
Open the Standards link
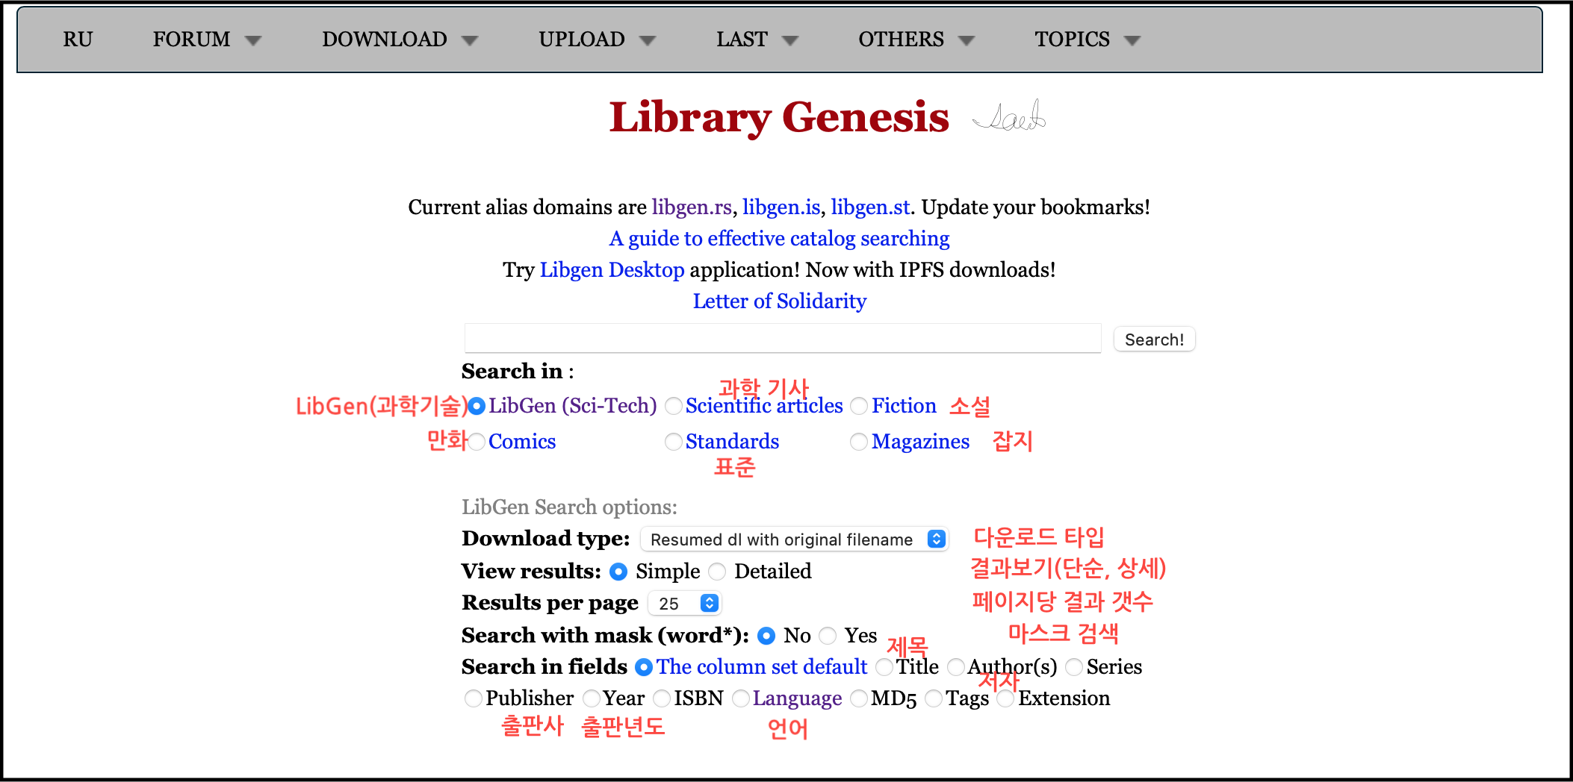(732, 441)
